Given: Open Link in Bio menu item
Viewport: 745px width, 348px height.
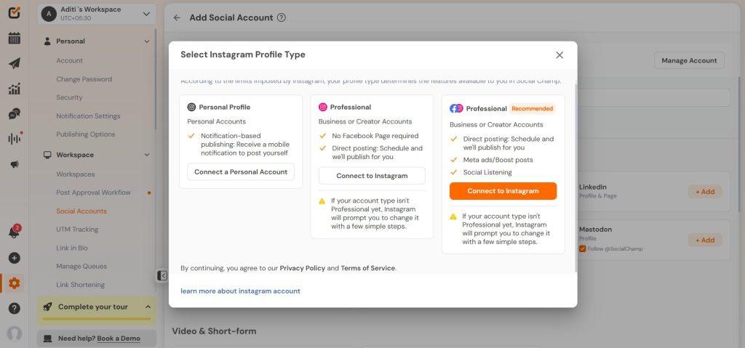Looking at the screenshot, I should (72, 248).
